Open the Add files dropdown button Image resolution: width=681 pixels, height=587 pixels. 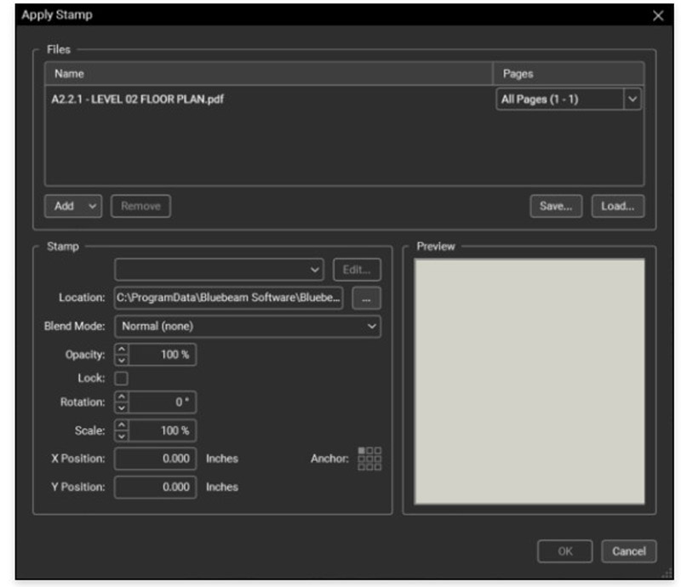tap(73, 206)
